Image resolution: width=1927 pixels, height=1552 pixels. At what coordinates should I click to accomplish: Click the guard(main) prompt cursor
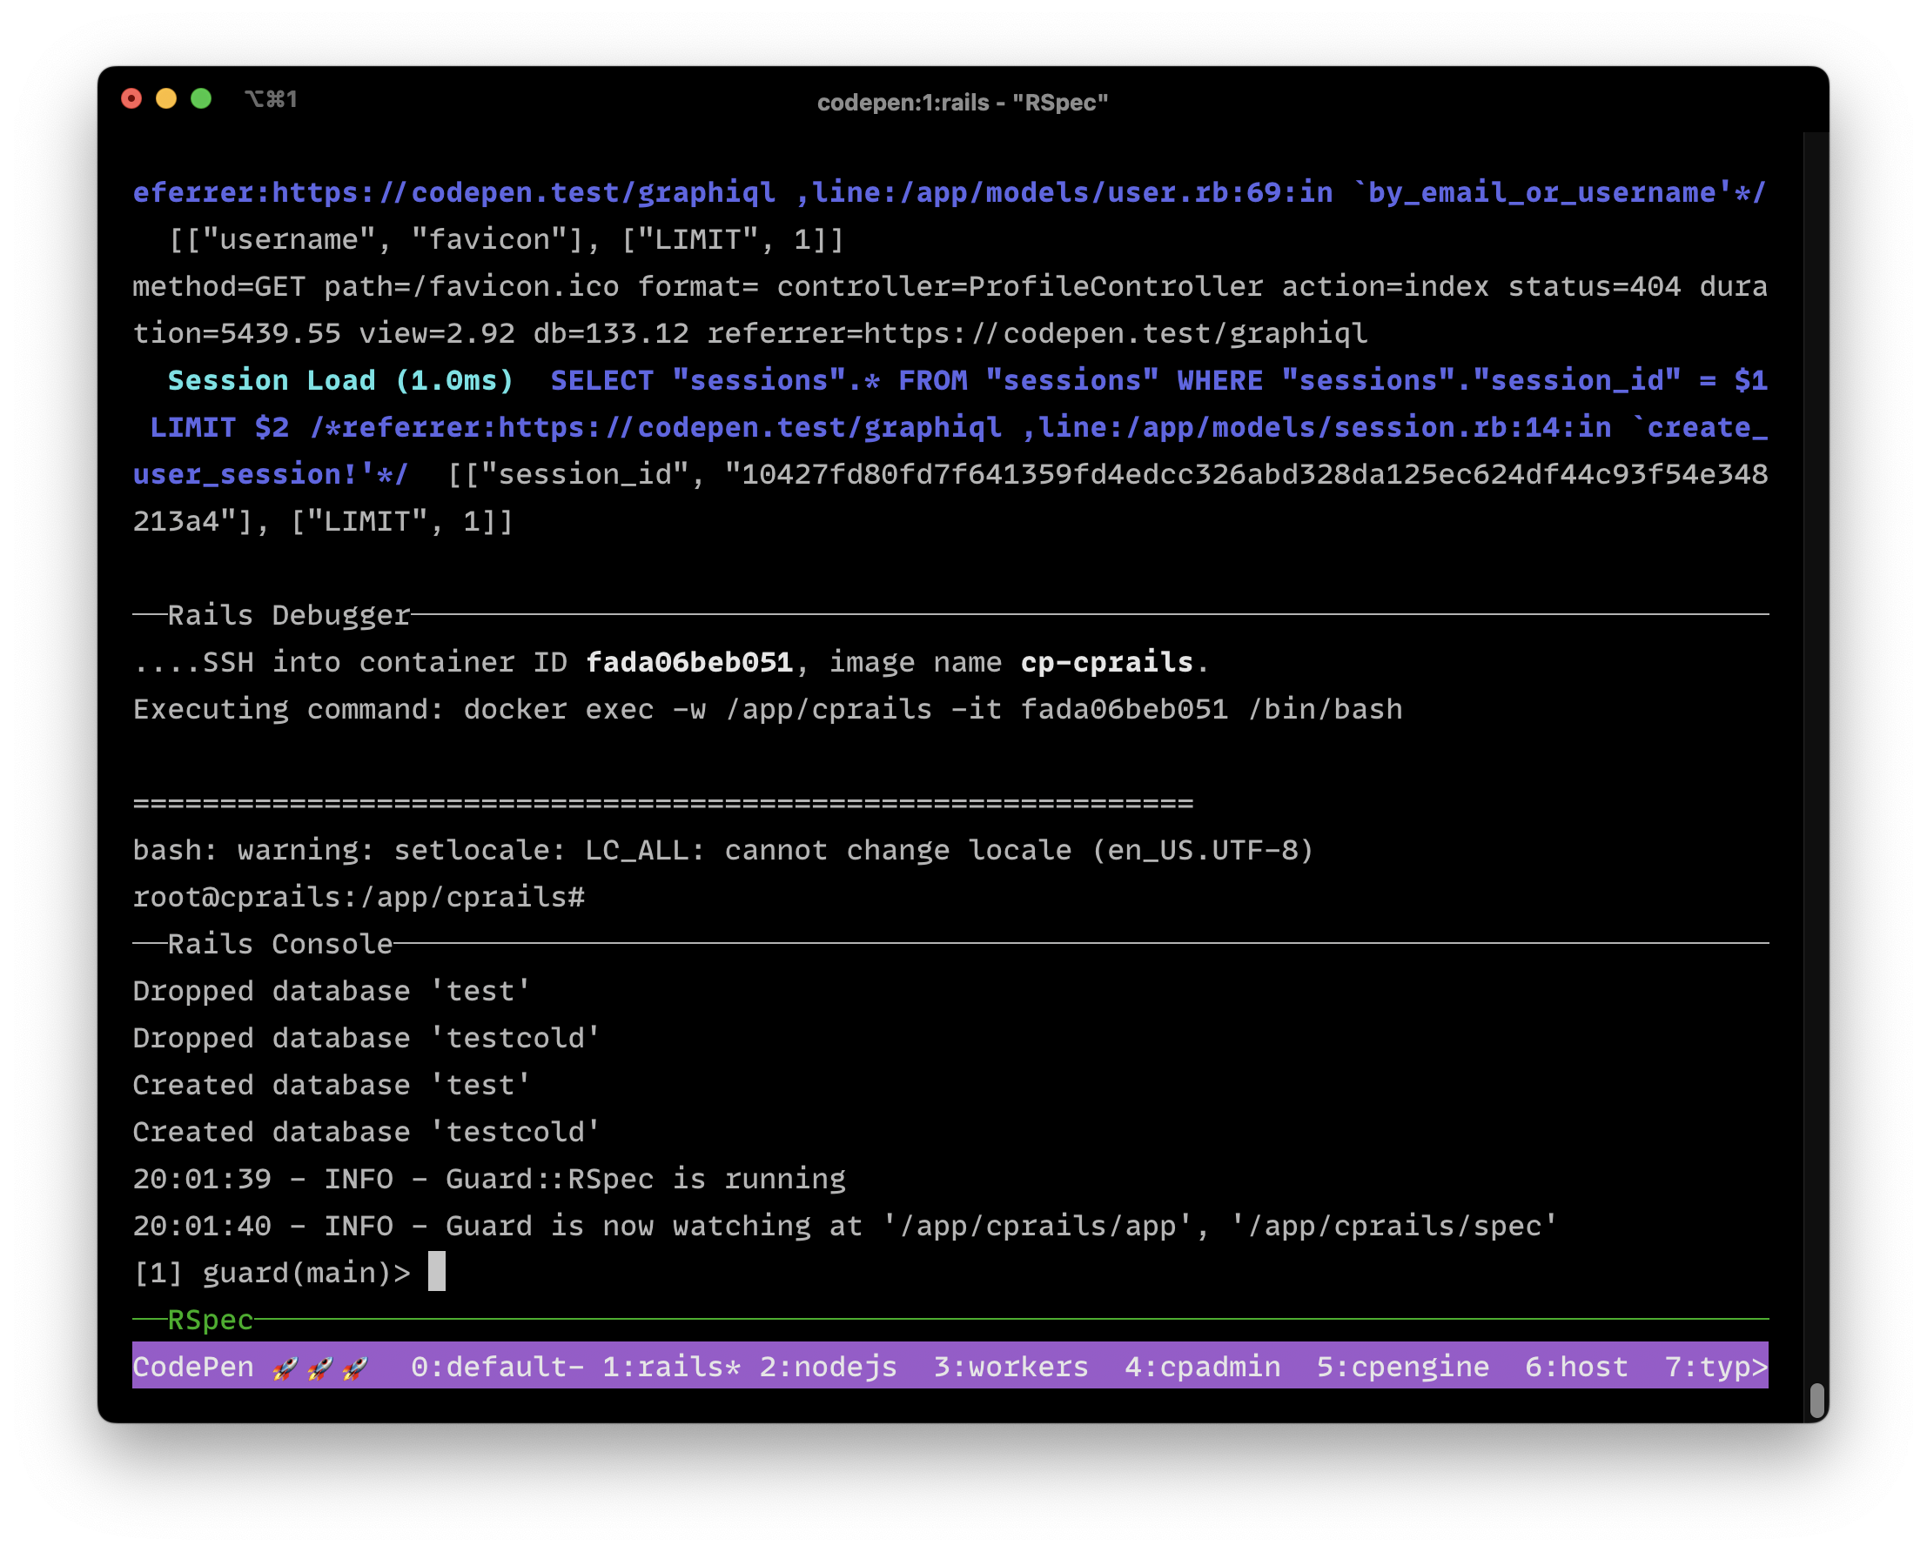(436, 1272)
